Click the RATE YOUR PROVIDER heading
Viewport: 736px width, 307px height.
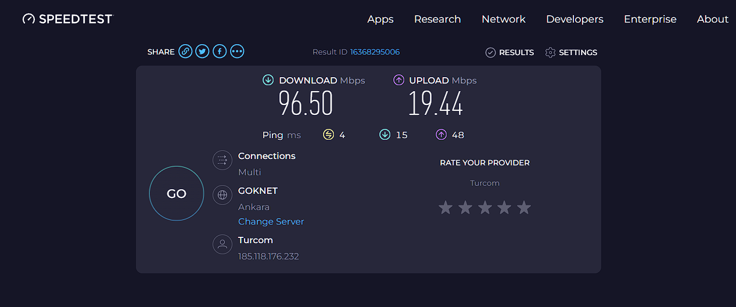[x=485, y=163]
